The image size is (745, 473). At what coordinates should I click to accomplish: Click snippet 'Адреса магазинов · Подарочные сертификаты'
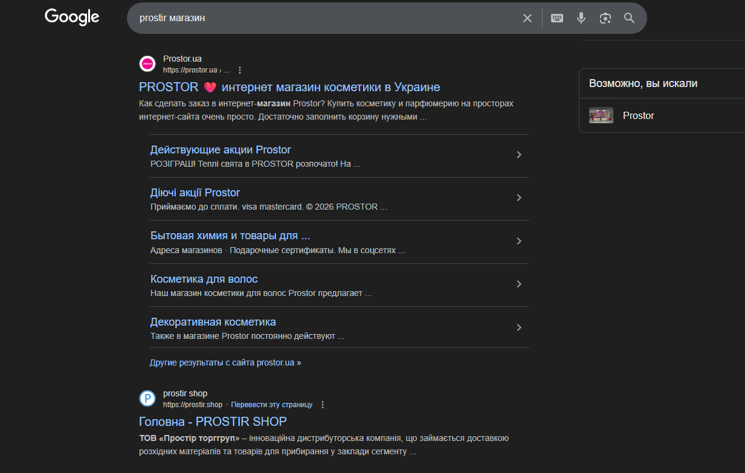click(x=277, y=250)
